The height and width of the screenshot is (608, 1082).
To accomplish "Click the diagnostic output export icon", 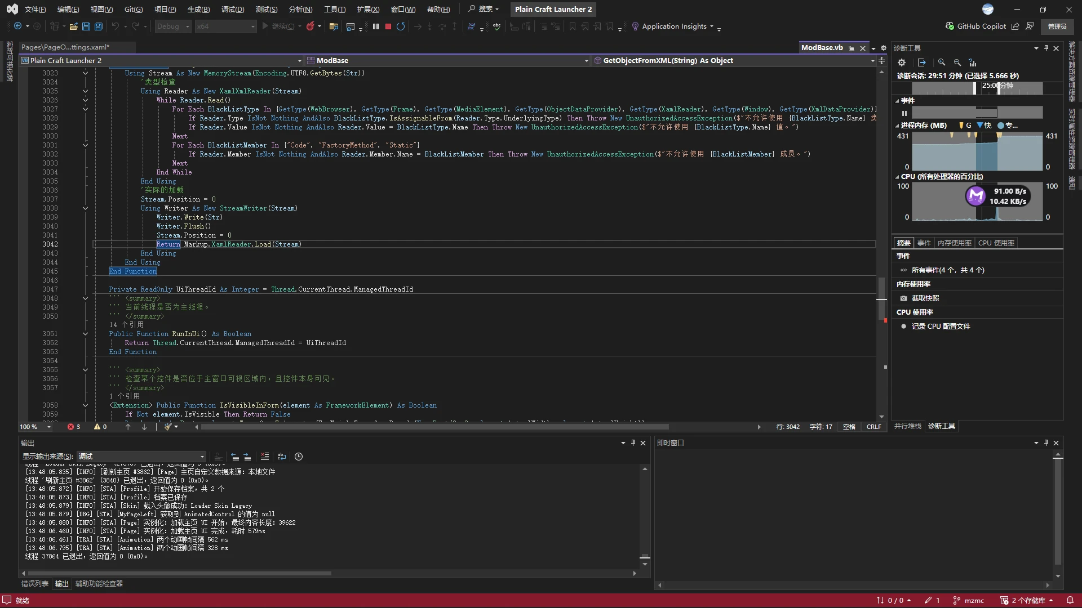I will [x=921, y=62].
